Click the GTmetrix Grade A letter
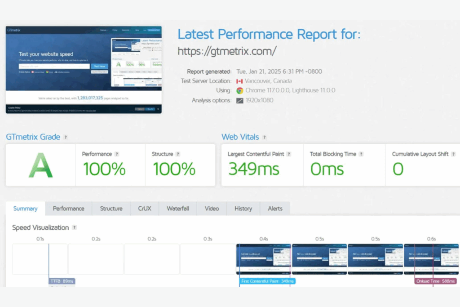Viewport: 460px width, 307px height. coord(41,165)
